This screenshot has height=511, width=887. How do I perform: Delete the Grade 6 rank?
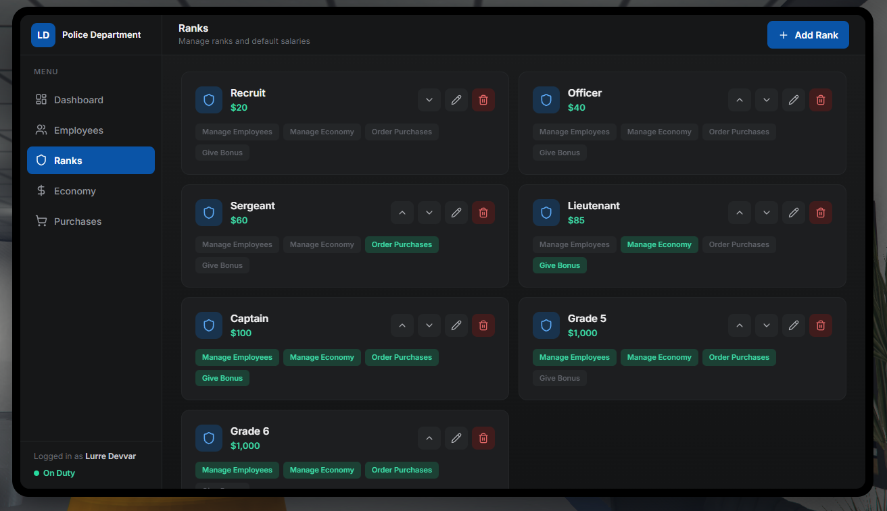tap(483, 438)
